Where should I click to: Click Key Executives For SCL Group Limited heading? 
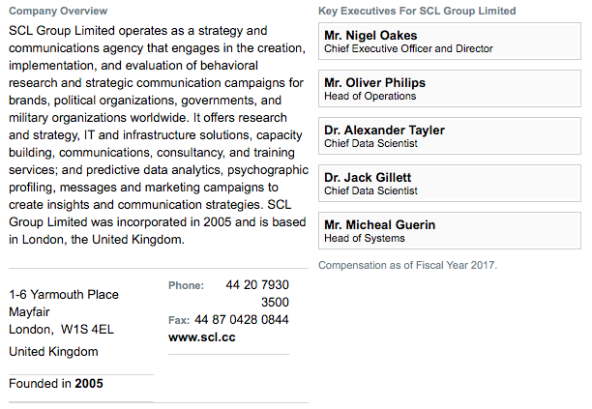417,11
